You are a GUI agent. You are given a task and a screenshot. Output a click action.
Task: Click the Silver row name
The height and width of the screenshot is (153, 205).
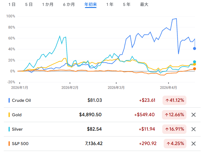[x=17, y=129]
